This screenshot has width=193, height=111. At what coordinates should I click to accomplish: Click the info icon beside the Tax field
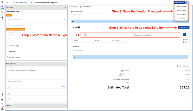pos(113,41)
